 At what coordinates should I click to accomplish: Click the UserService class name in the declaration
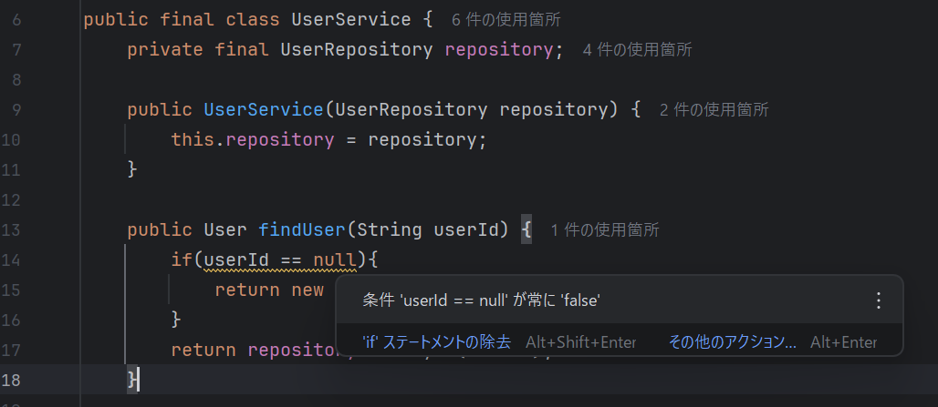(351, 20)
